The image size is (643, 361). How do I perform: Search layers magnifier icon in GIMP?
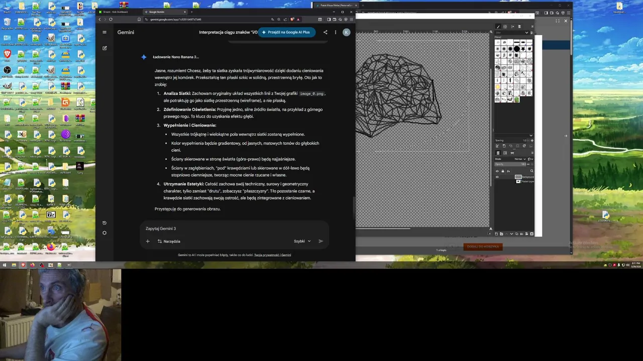[x=532, y=171]
